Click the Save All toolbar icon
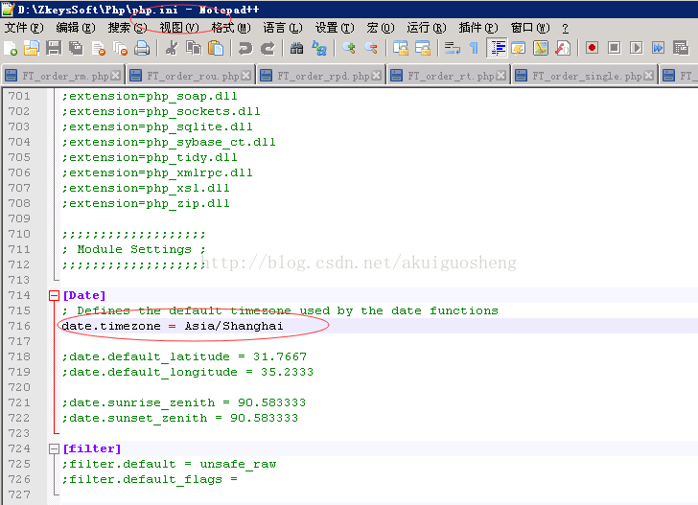This screenshot has height=505, width=698. click(x=76, y=48)
